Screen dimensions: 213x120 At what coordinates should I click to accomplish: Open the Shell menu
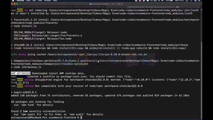point(28,1)
